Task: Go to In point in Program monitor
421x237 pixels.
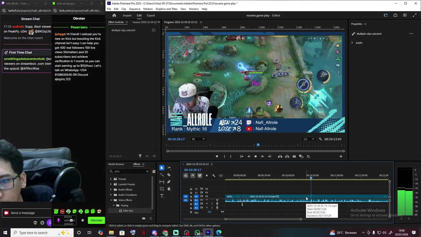Action: (242, 156)
